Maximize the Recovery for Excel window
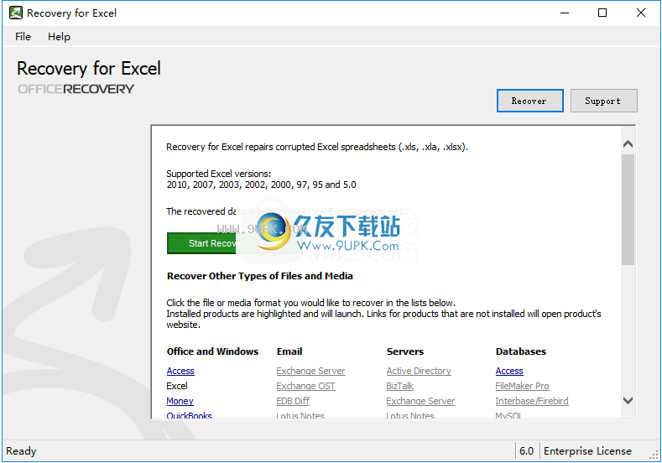This screenshot has width=662, height=463. pyautogui.click(x=602, y=13)
